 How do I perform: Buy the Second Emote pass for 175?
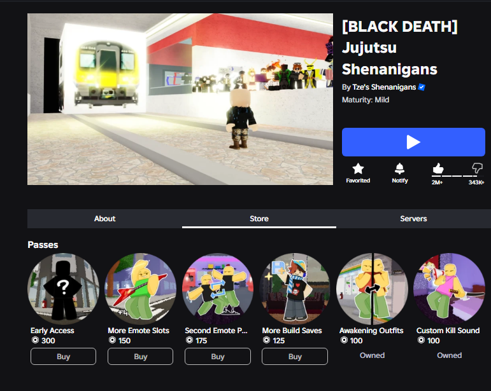(218, 356)
